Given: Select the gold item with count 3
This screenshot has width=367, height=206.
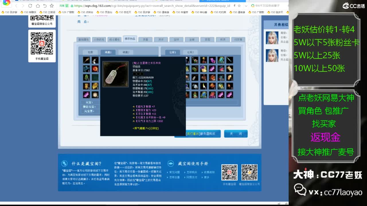Looking at the screenshot, I should coord(86,86).
